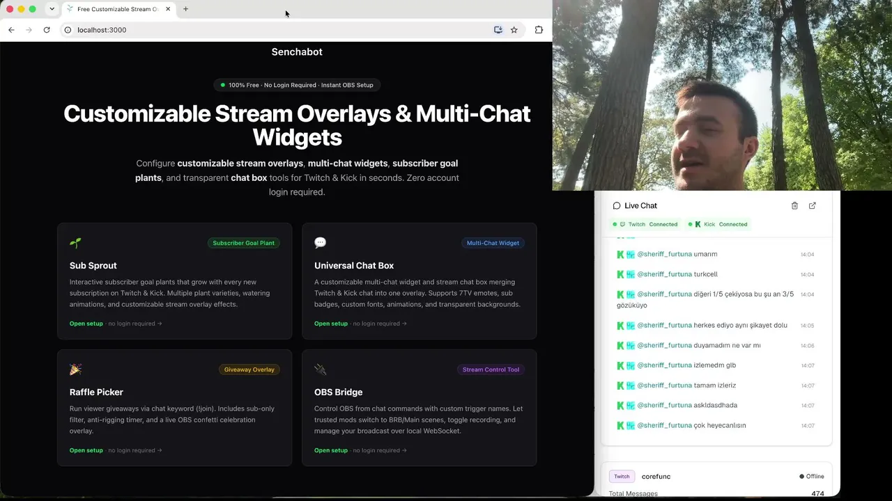892x501 pixels.
Task: Click Kick icon beside "izlemedm glb" message
Action: [x=620, y=365]
